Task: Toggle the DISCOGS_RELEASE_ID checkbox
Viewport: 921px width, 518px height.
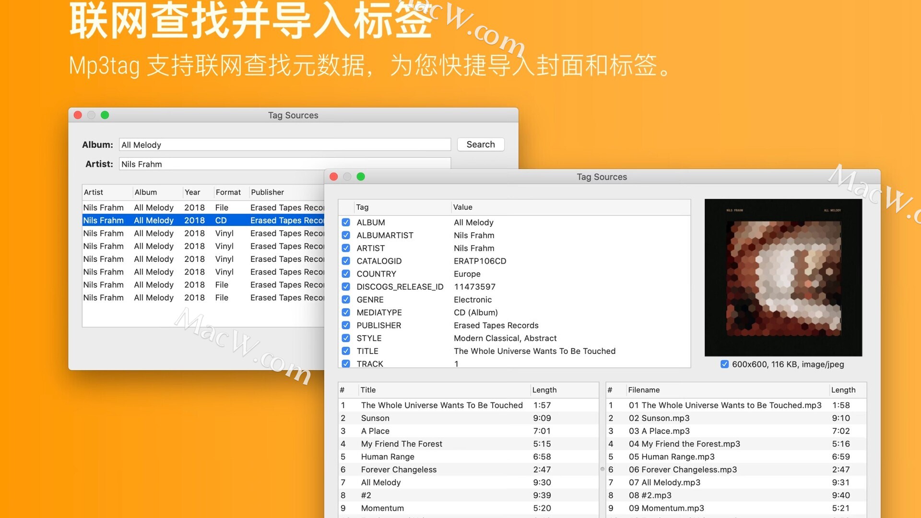Action: pos(346,287)
